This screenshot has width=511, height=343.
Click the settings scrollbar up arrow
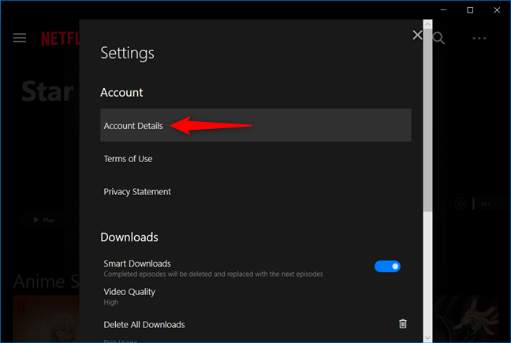click(427, 24)
